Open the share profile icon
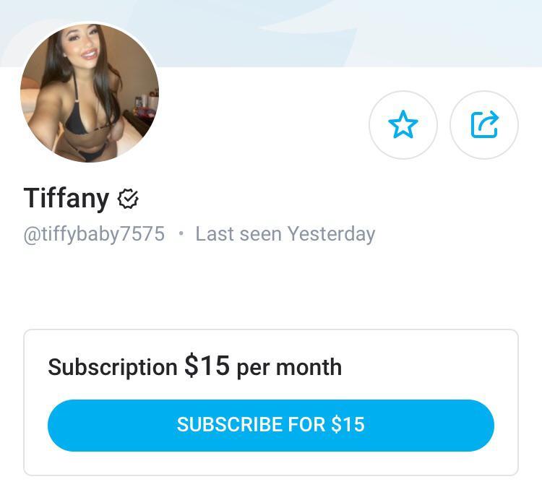 [x=484, y=125]
